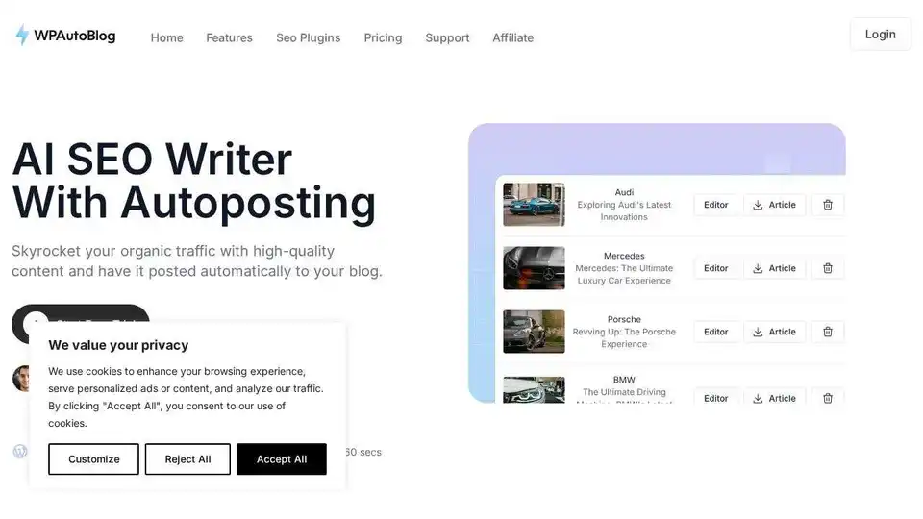The height and width of the screenshot is (519, 923).
Task: Click the WPAutoBlog brand name text
Action: coord(75,36)
